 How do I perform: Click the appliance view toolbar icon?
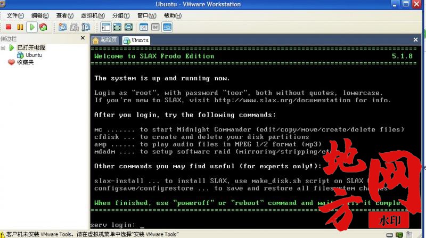155,27
